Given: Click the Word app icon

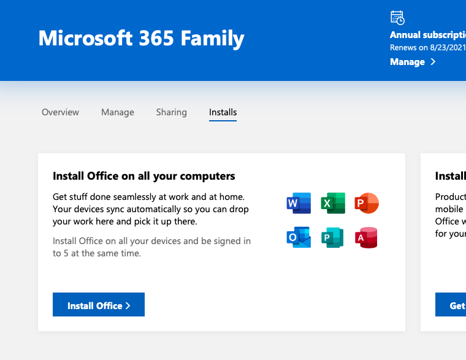Looking at the screenshot, I should pos(299,203).
